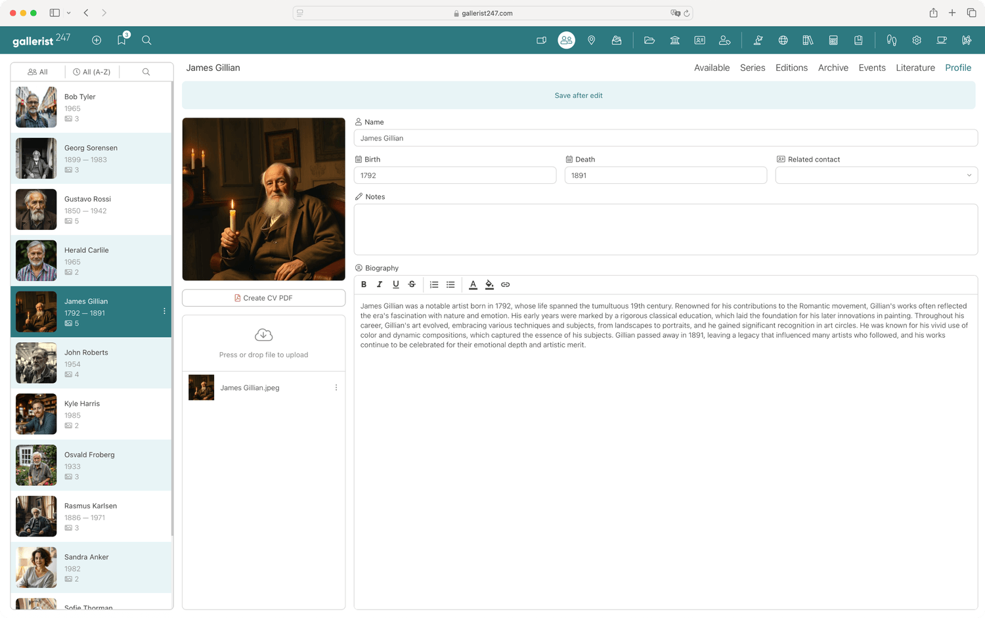Open three-dot menu for James Gillian.jpeg
Image resolution: width=985 pixels, height=618 pixels.
pyautogui.click(x=336, y=387)
